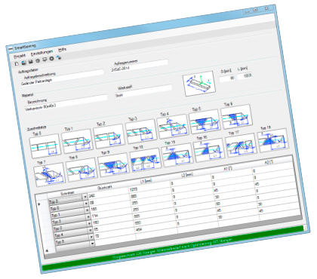Screen dimensions: 317x279
Task: Click the New project toolbar icon
Action: click(17, 64)
